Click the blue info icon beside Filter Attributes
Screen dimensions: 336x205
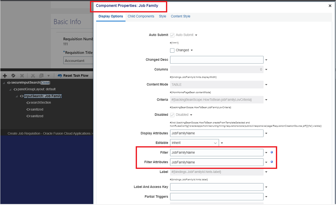[271, 162]
